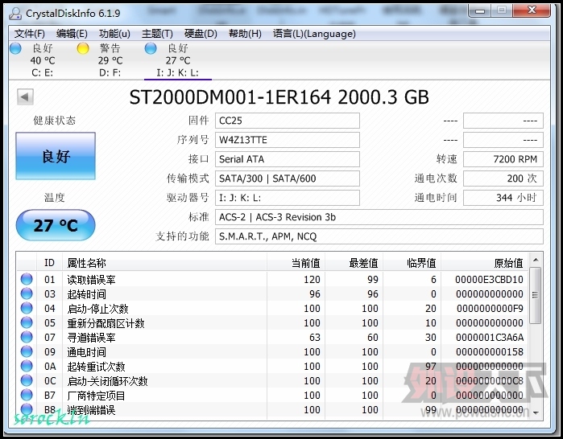
Task: Open the 硬盘(D) menu
Action: 201,34
